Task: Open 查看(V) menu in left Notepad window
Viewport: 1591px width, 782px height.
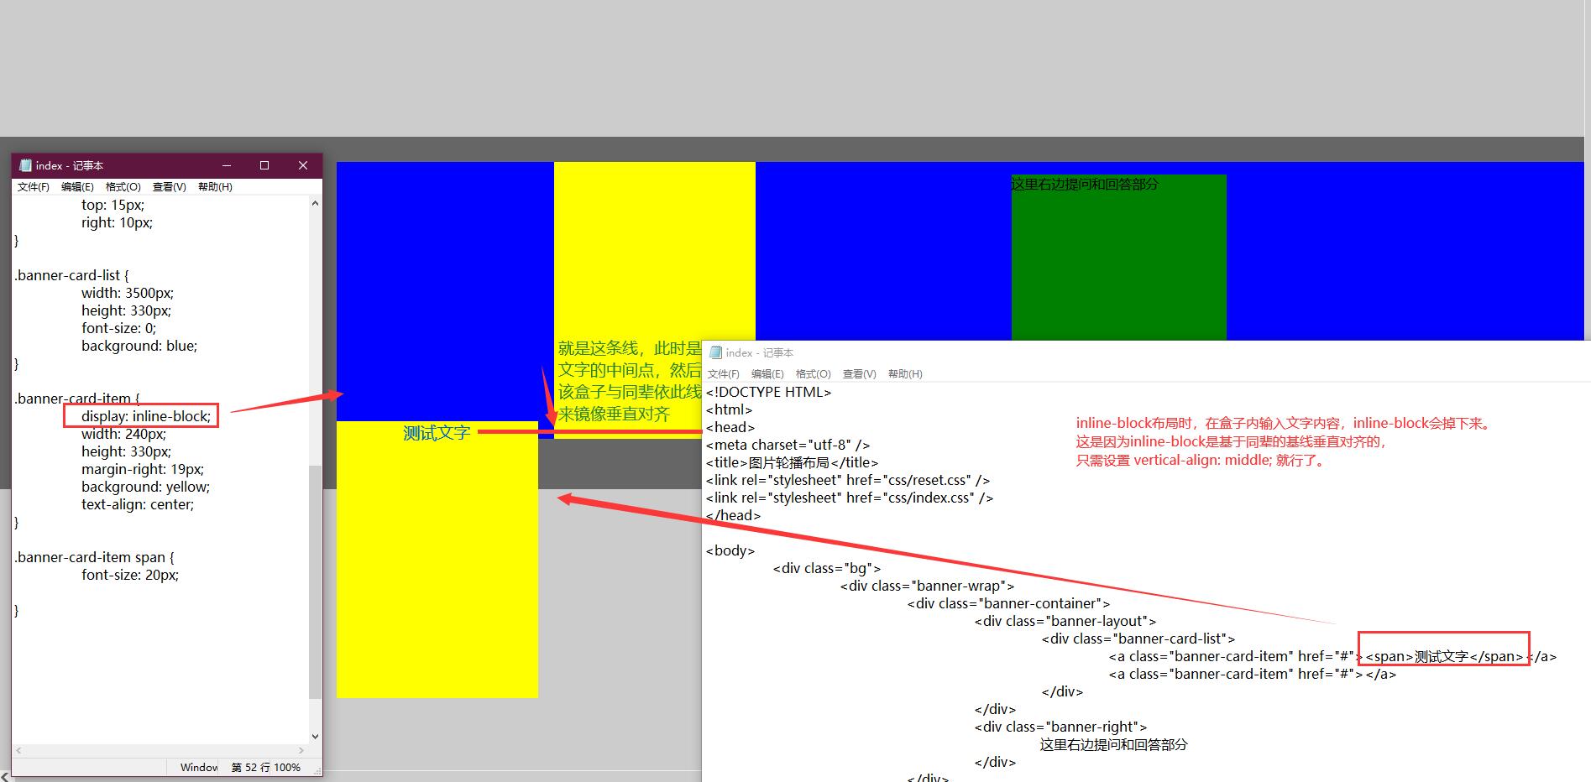Action: click(169, 187)
